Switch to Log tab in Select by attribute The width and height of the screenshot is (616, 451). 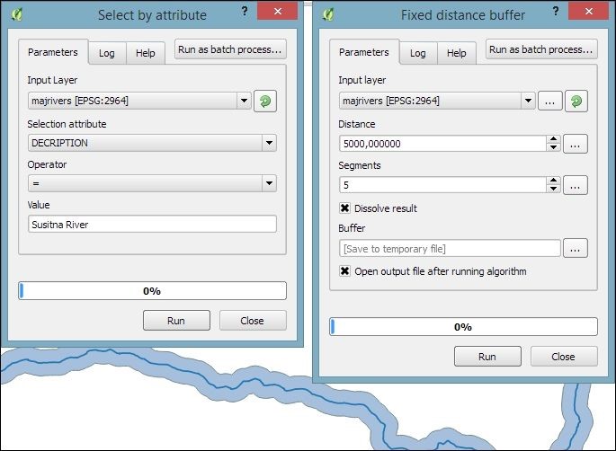point(107,53)
